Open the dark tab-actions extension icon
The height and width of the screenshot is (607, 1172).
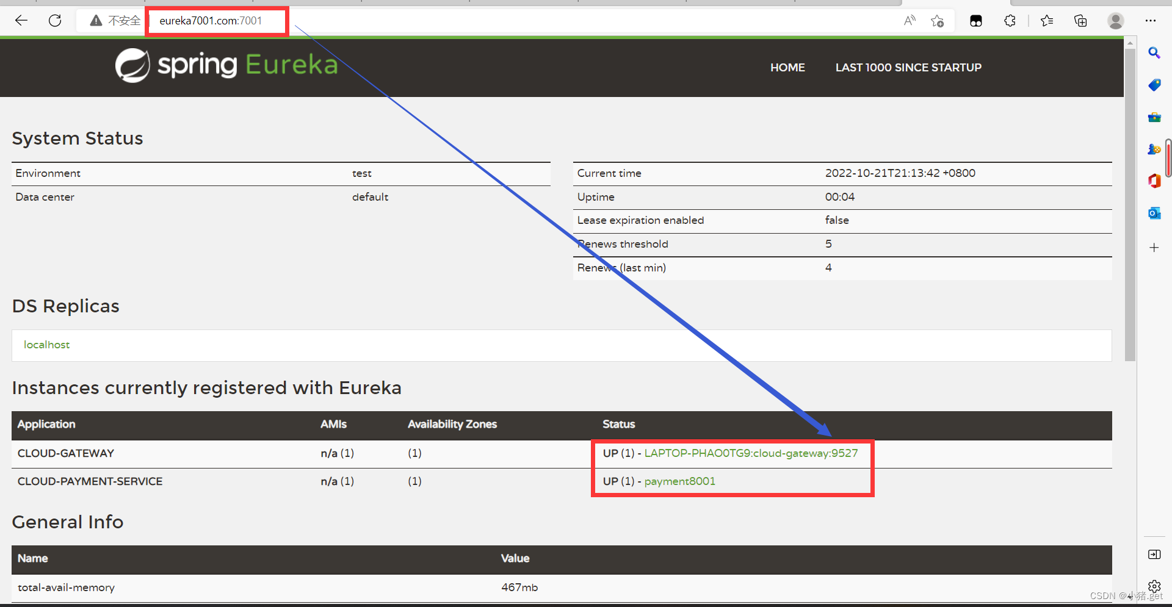click(976, 21)
